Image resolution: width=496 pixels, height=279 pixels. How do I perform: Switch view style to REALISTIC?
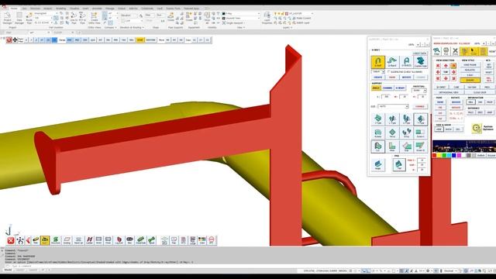[470, 70]
